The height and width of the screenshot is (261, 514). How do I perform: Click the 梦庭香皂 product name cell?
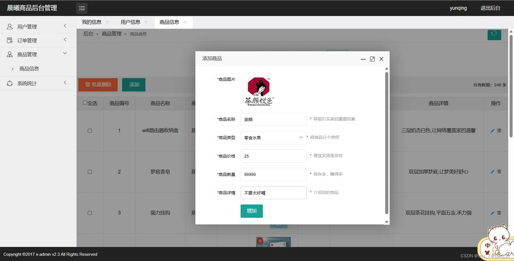pos(160,172)
